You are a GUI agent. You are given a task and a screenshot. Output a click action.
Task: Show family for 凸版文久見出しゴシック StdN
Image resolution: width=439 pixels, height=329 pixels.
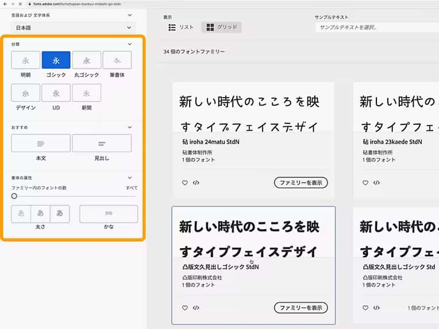pos(301,308)
